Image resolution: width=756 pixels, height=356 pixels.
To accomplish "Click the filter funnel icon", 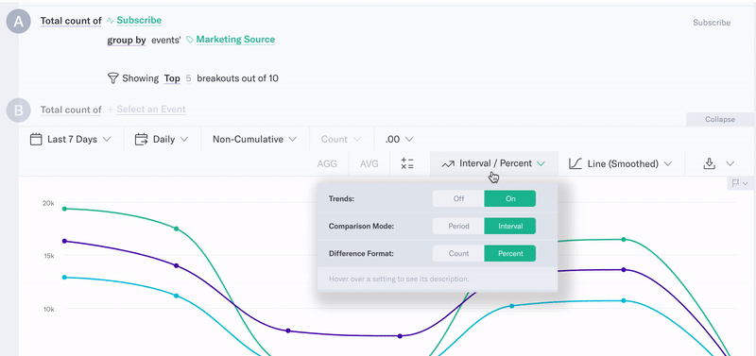I will (x=112, y=78).
